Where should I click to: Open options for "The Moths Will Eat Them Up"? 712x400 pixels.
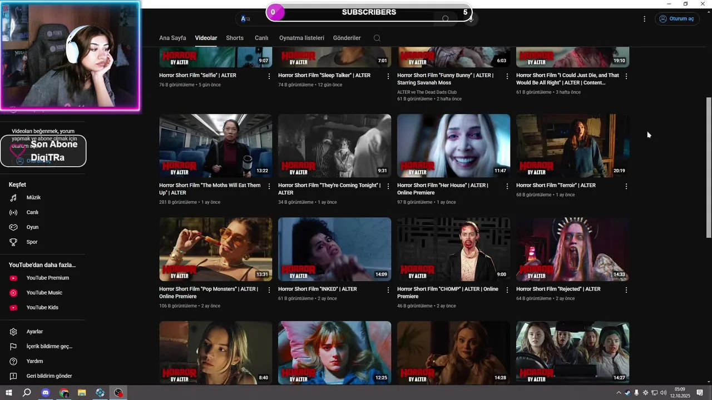click(269, 186)
